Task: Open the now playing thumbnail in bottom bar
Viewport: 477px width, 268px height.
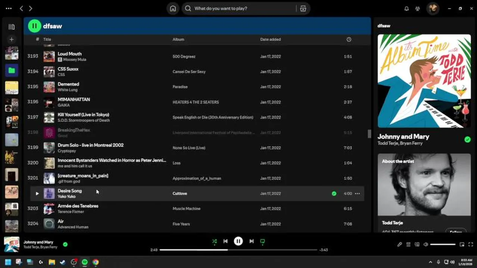Action: point(12,244)
